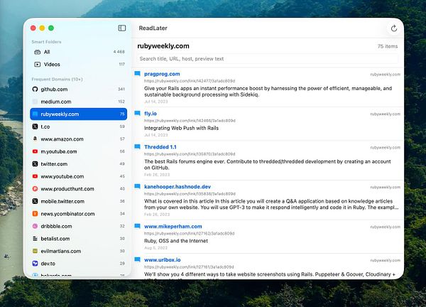The image size is (426, 307).
Task: Click the bookmark icon beside www.mikeperham.com
Action: click(x=138, y=226)
